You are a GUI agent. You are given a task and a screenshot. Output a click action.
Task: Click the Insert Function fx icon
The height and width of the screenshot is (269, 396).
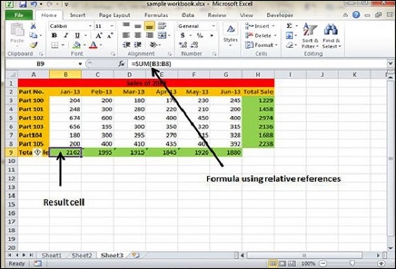[x=122, y=64]
